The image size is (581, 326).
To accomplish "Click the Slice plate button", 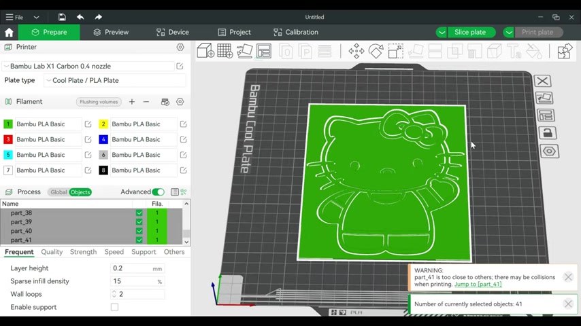I will click(470, 32).
